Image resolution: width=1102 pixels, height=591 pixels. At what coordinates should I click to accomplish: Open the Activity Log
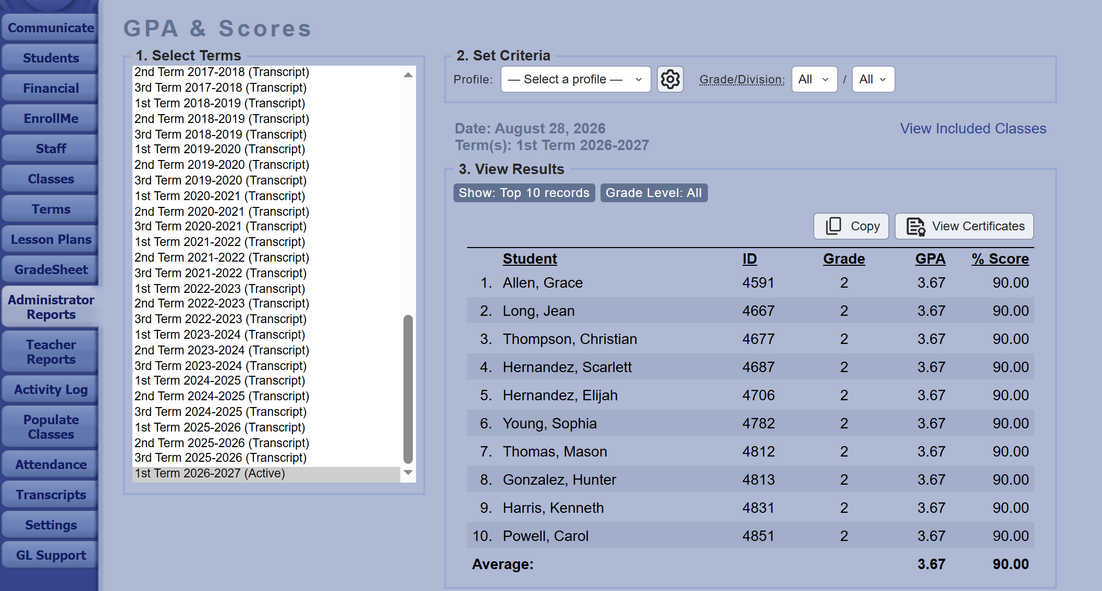tap(51, 390)
